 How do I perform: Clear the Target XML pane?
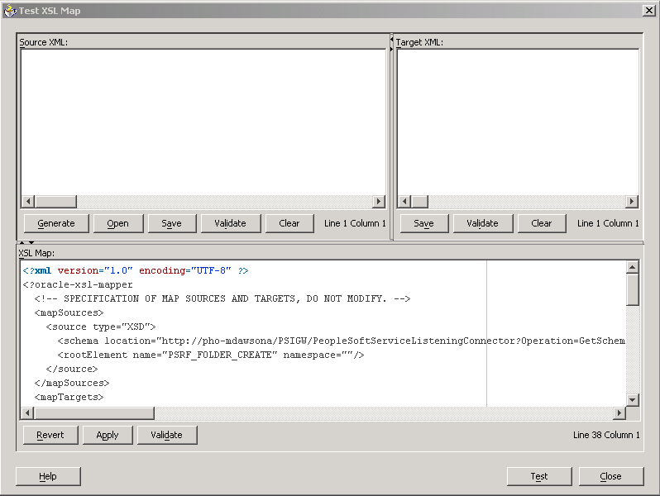pyautogui.click(x=541, y=223)
